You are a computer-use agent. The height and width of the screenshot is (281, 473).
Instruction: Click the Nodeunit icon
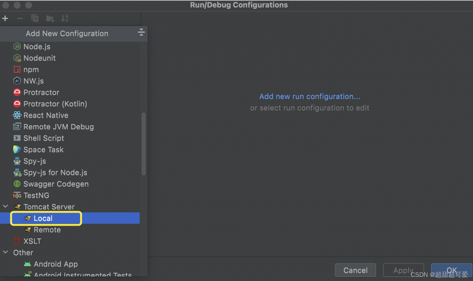[x=17, y=58]
